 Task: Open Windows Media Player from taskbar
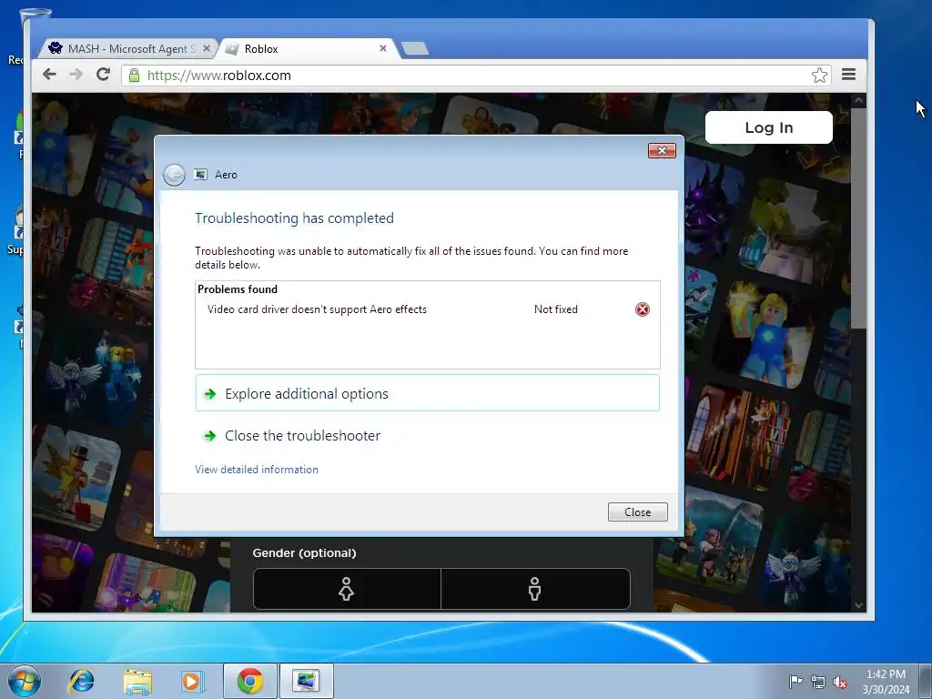click(193, 681)
